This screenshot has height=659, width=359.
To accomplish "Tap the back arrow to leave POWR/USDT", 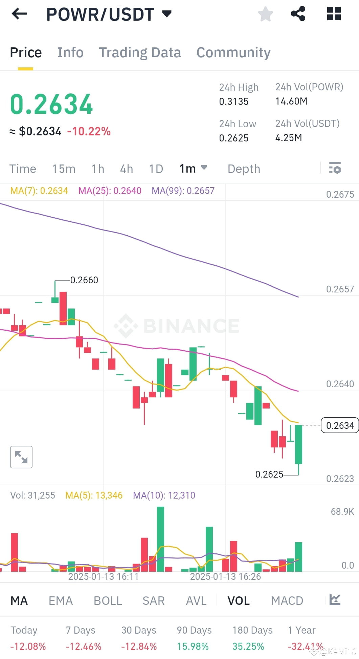I will pos(19,14).
